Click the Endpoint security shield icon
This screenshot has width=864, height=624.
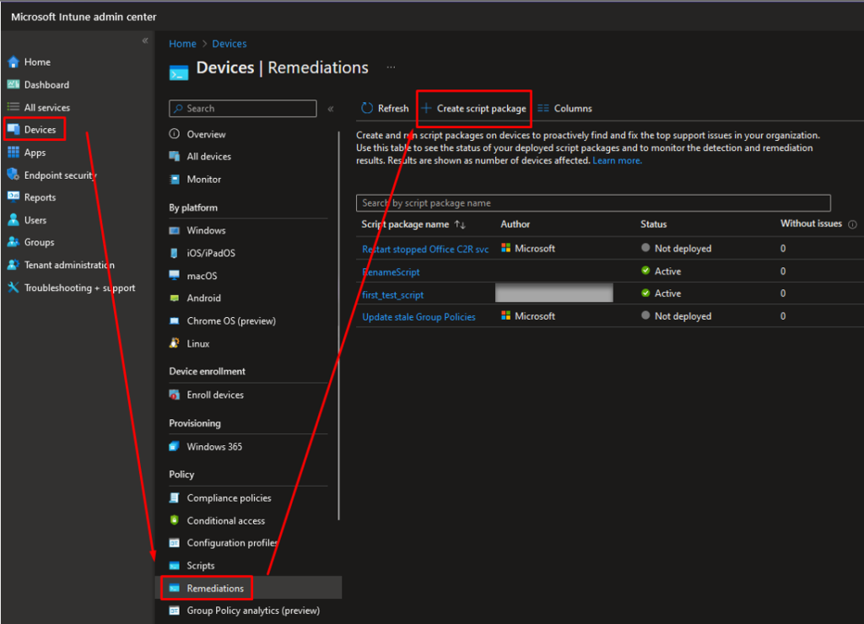(13, 175)
